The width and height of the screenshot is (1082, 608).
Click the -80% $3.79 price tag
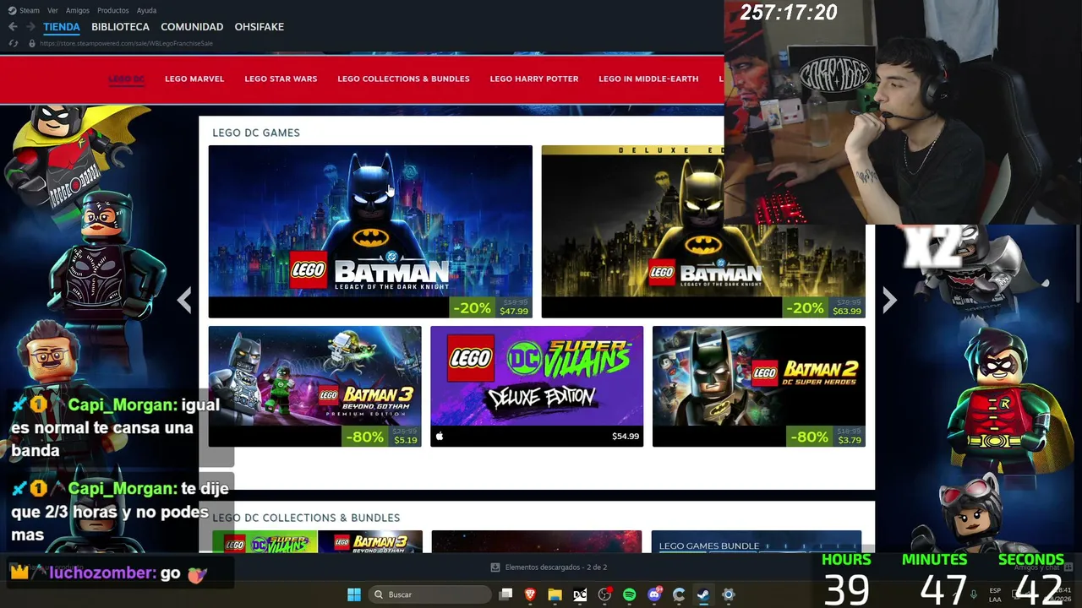[826, 437]
